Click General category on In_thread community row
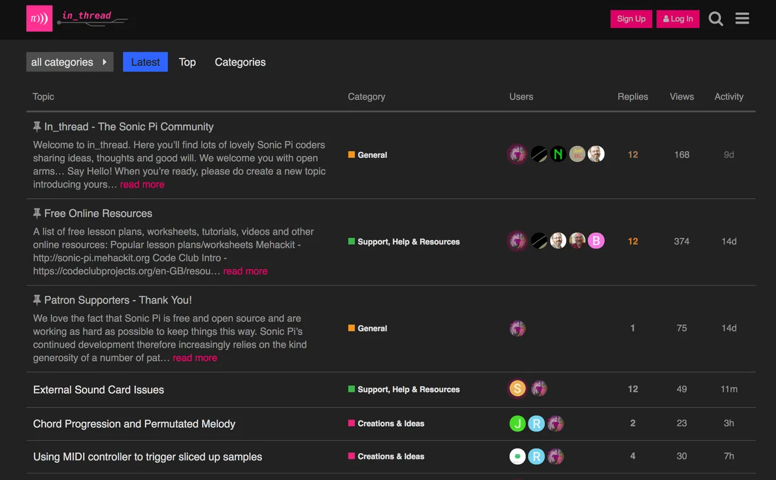The height and width of the screenshot is (480, 776). [367, 155]
